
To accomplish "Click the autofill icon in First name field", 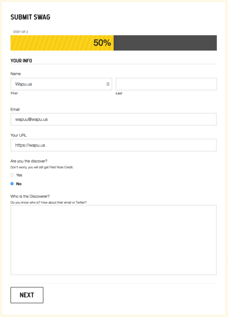I will pyautogui.click(x=108, y=84).
